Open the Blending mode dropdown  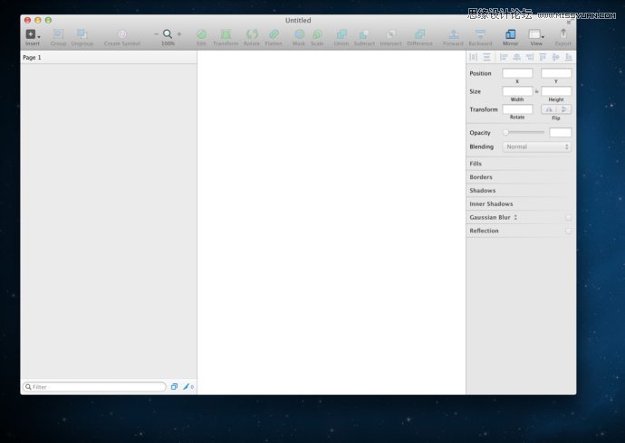tap(536, 146)
